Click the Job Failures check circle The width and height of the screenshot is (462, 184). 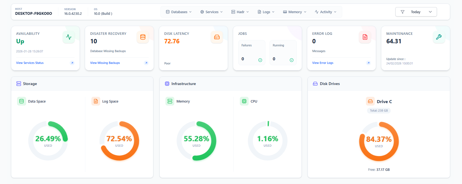tap(260, 60)
